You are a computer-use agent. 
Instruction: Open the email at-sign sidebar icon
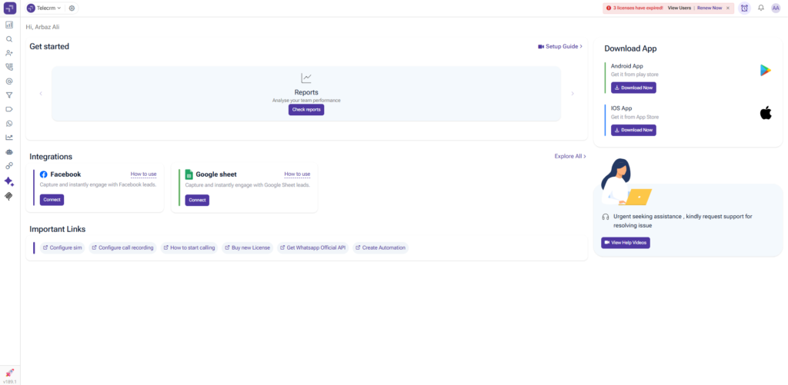[x=9, y=81]
